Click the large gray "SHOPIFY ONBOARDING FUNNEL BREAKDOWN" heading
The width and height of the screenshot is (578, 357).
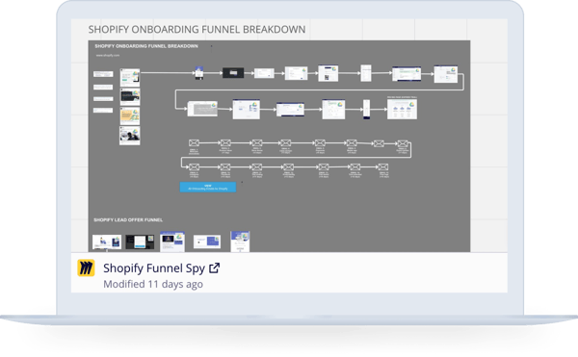point(197,30)
